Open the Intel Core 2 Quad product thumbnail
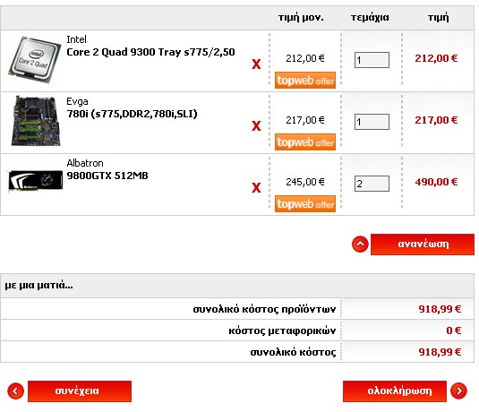 (35, 60)
